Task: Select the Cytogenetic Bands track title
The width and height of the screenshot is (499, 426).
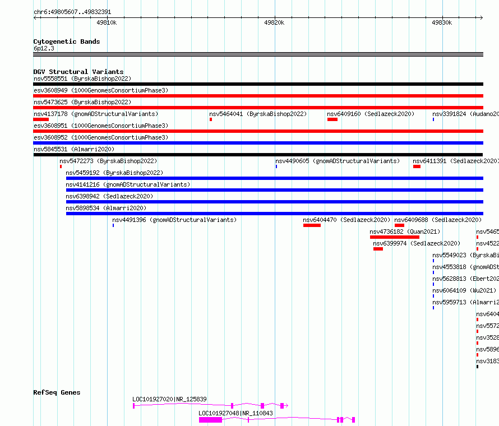Action: [x=67, y=41]
